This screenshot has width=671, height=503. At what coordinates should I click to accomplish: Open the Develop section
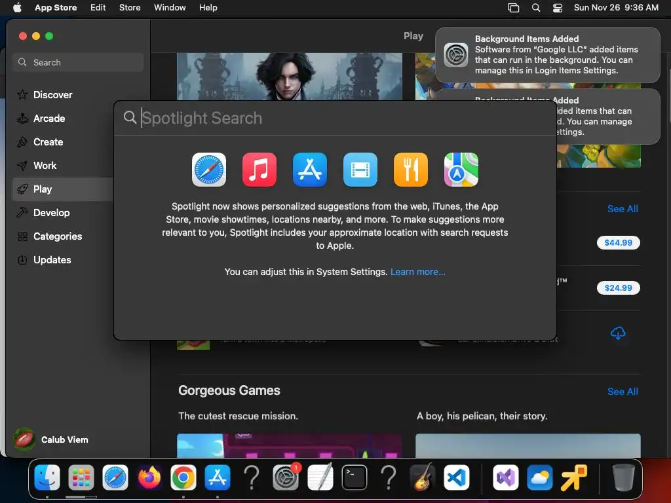[x=51, y=213]
